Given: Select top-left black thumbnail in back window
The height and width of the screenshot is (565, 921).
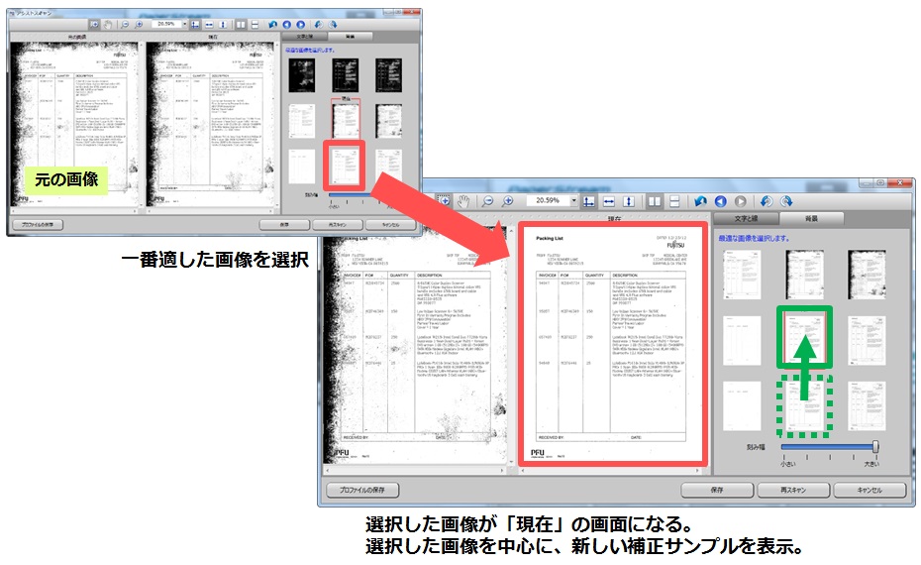Looking at the screenshot, I should point(302,74).
